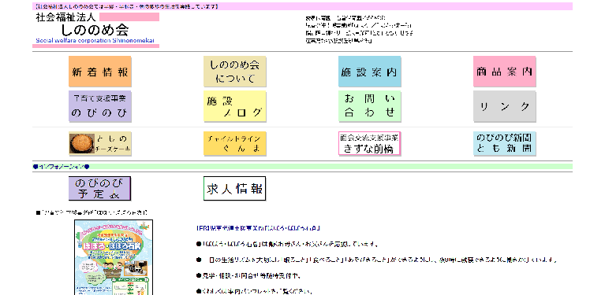This screenshot has height=295, width=605.
Task: Open the 施設ブログ yellow banner
Action: (234, 106)
